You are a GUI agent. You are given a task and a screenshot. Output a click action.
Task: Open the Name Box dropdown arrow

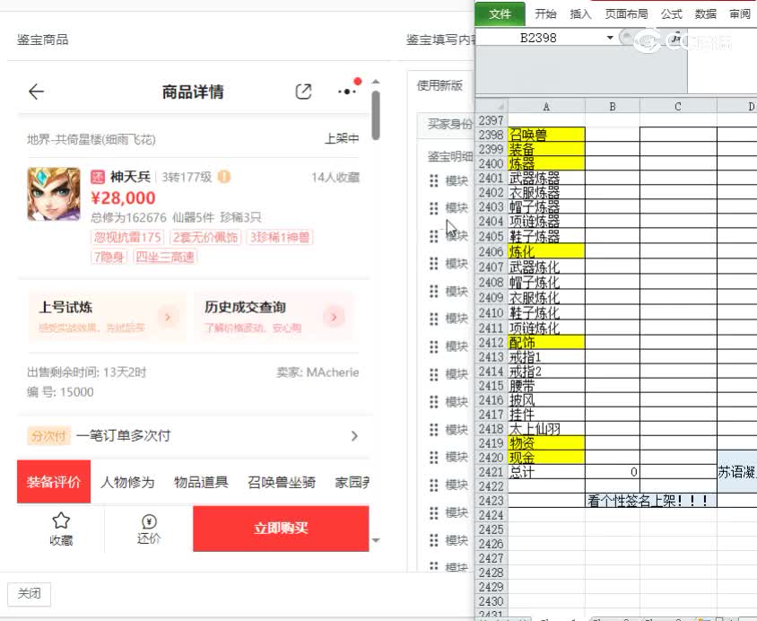[610, 39]
